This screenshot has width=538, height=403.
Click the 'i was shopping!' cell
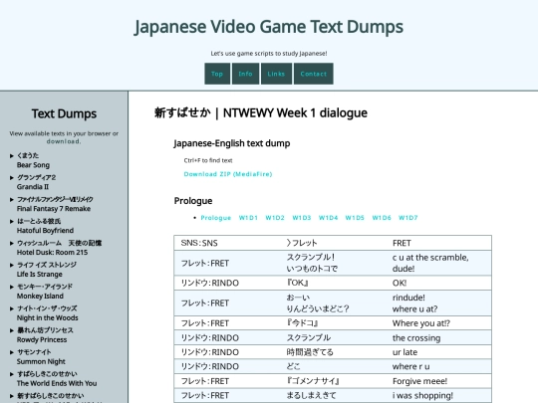[438, 395]
